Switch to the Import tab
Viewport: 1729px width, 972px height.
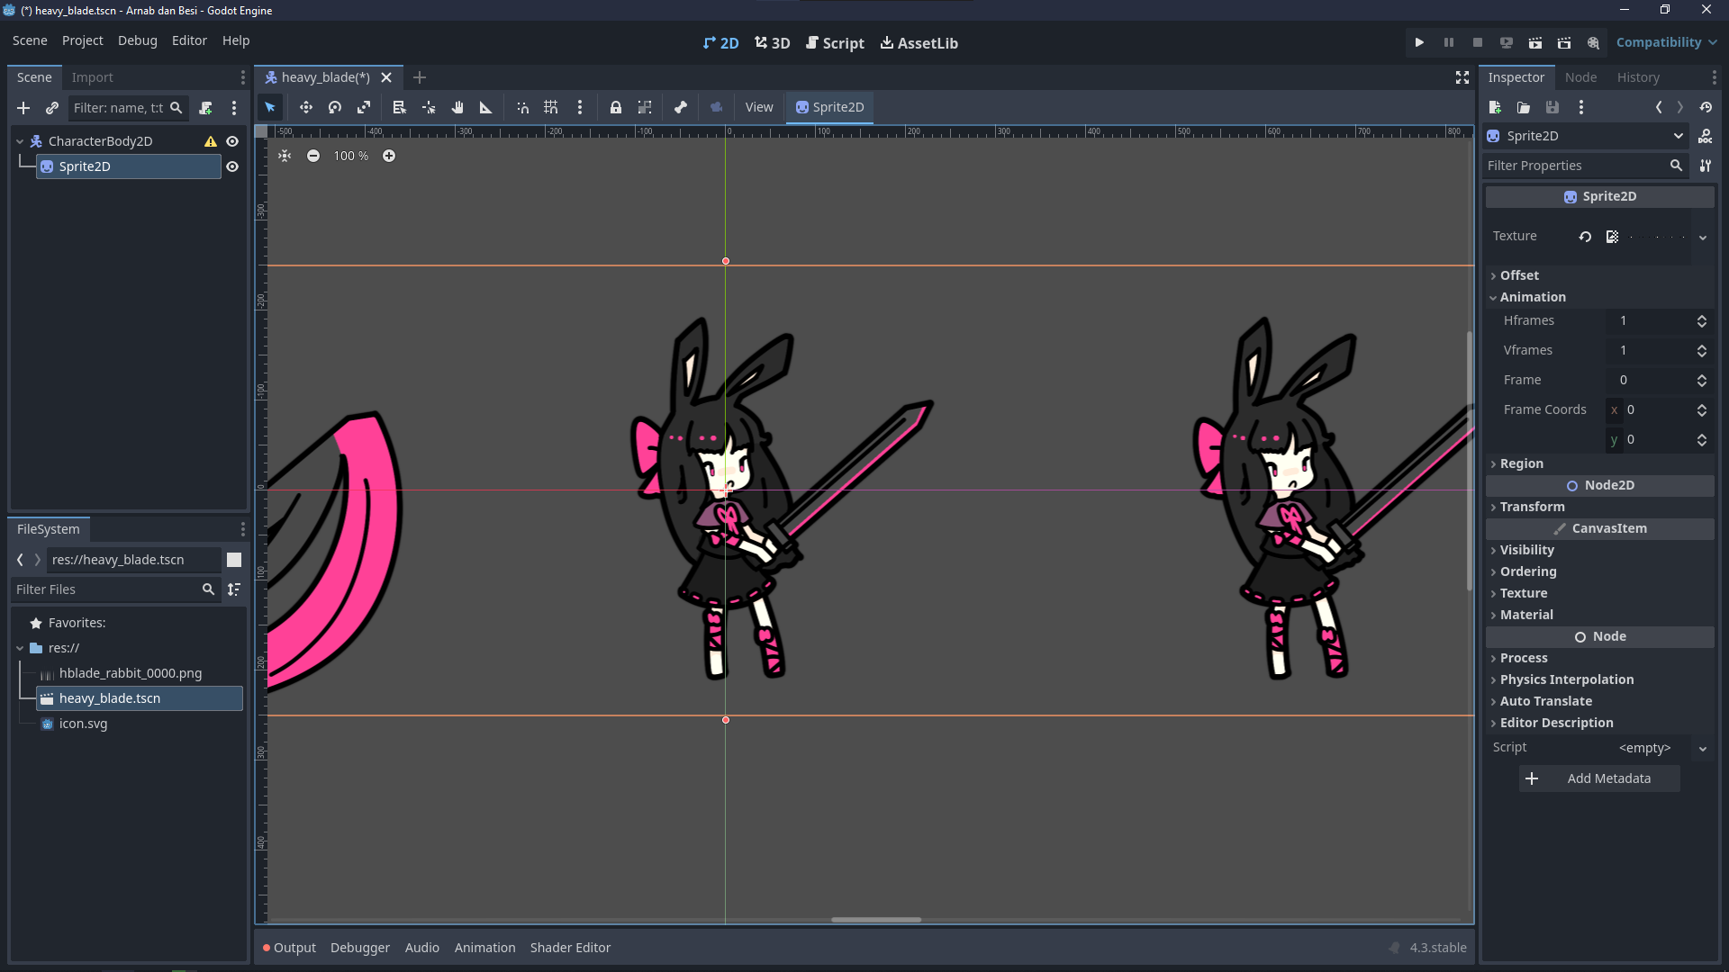click(93, 77)
